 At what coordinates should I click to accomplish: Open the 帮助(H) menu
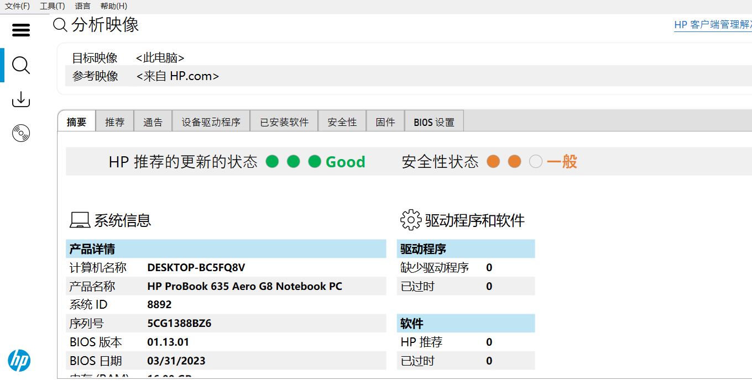(x=113, y=6)
